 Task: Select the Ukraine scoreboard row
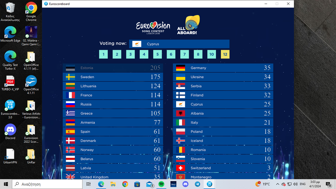223,77
